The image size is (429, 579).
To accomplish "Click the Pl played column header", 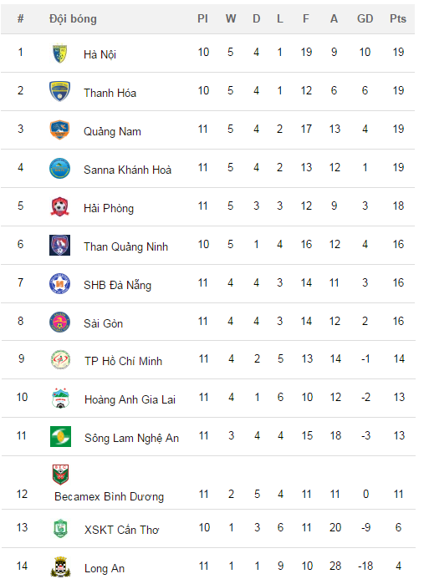I will click(202, 18).
